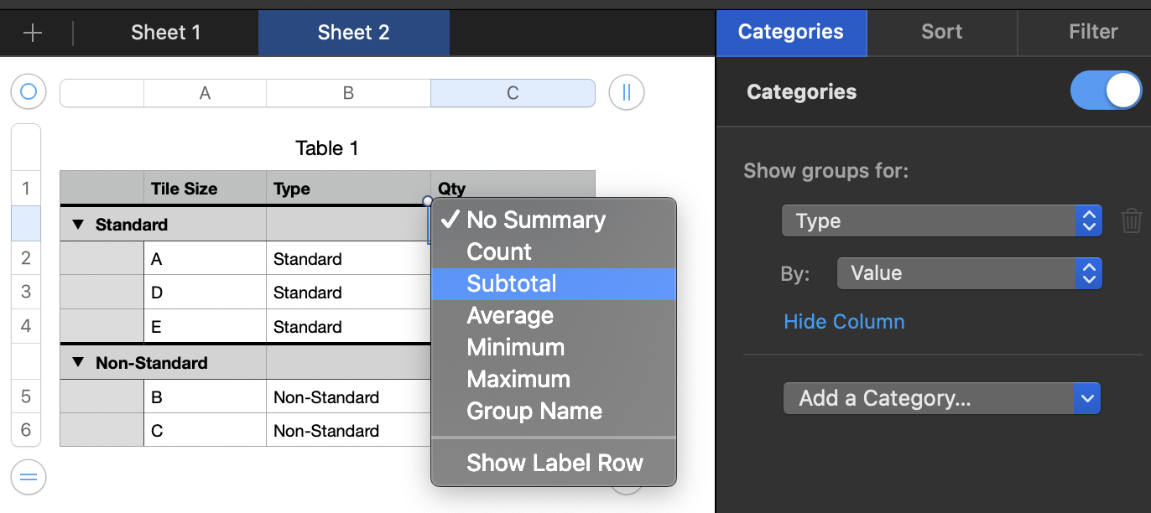Select column B header
1151x513 pixels.
pos(348,93)
